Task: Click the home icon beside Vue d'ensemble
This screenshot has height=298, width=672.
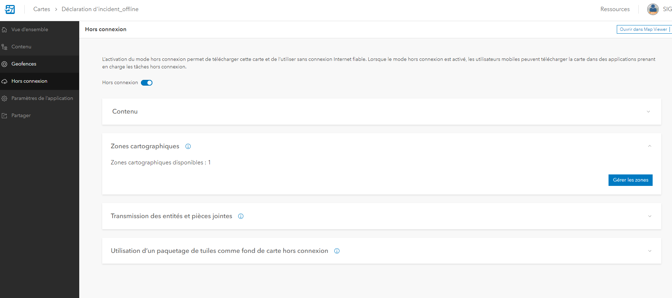Action: click(4, 30)
